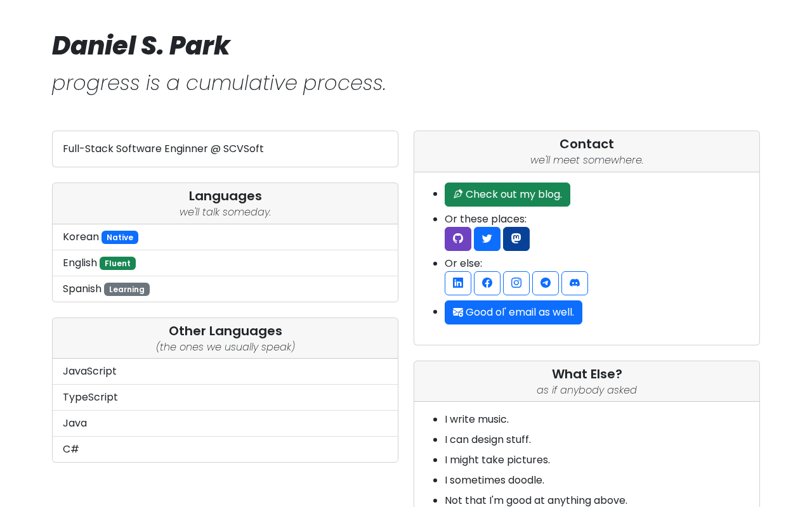Screen dimensions: 812x507
Task: Click the Twitter bird icon button
Action: pos(487,239)
